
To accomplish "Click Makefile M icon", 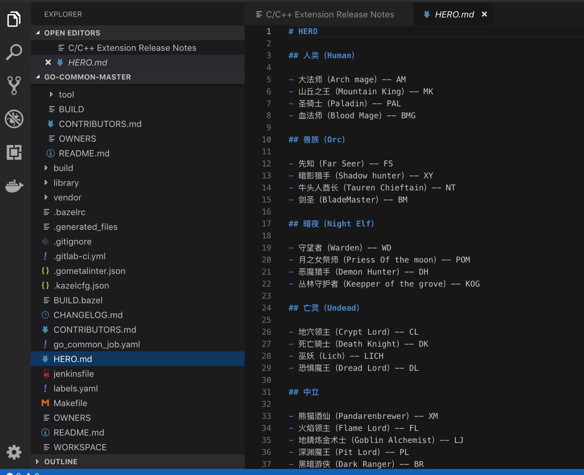I will [45, 403].
